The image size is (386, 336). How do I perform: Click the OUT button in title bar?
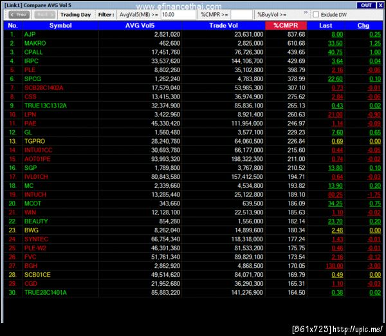[366, 5]
